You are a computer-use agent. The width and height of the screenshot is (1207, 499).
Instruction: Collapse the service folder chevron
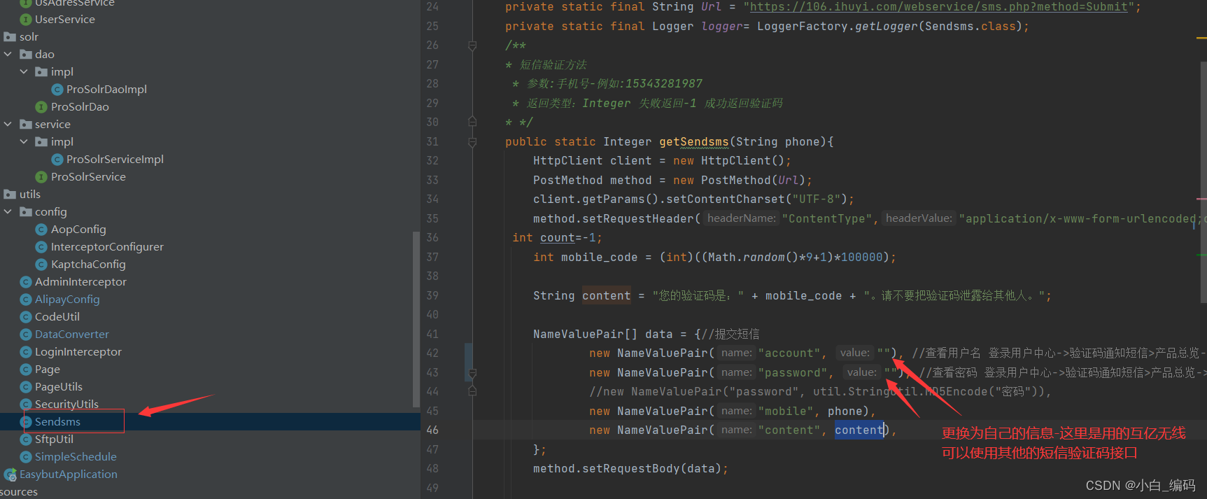pos(8,124)
